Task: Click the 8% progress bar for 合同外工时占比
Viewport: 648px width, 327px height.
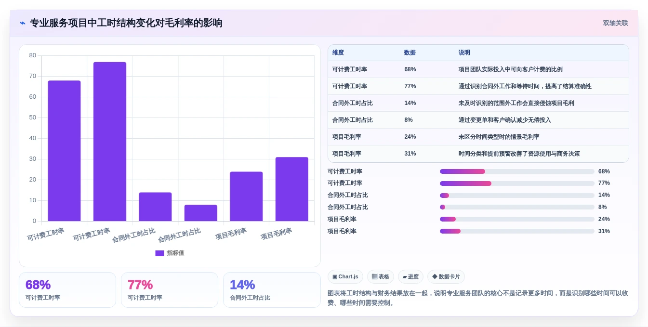Action: coord(517,207)
